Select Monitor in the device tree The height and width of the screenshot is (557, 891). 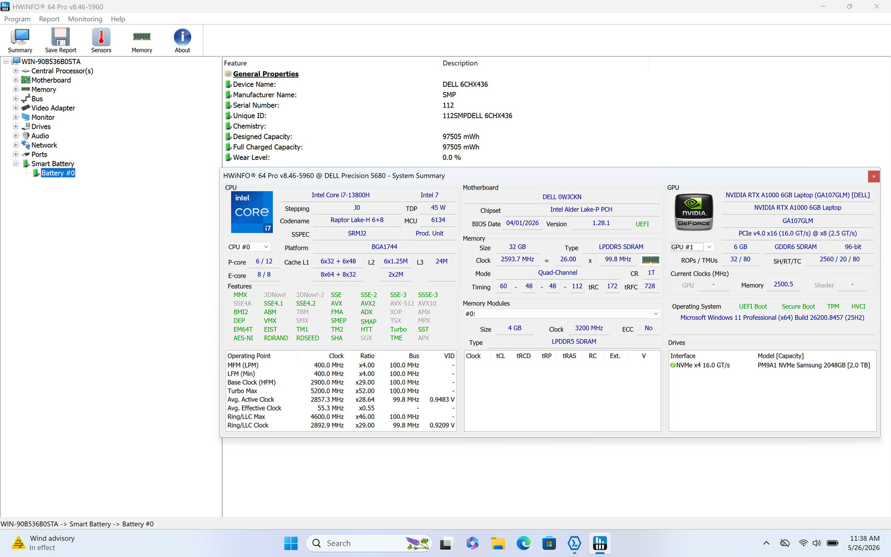(43, 118)
